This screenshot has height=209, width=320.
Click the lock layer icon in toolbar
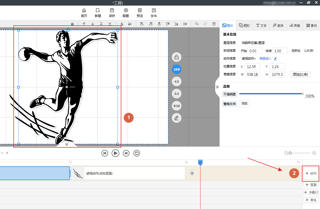click(72, 24)
